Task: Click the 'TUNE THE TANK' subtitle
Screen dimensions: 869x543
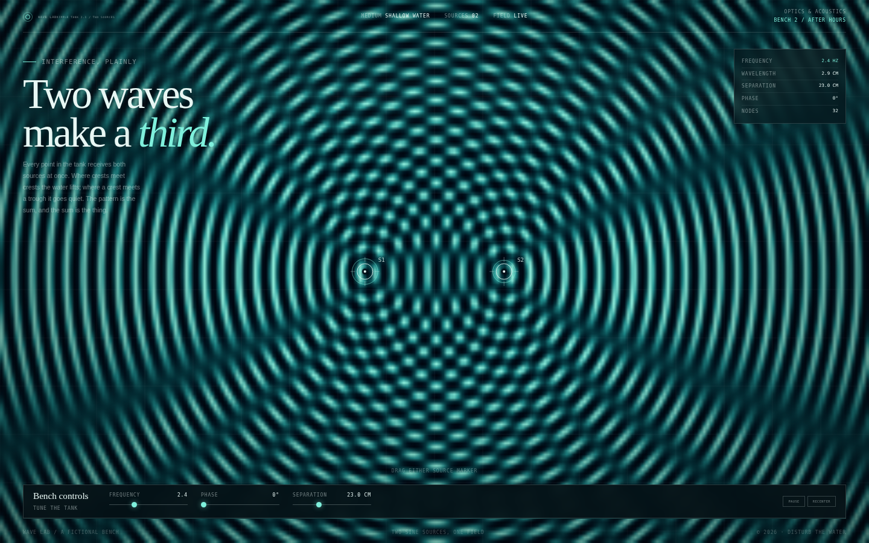Action: (x=56, y=508)
